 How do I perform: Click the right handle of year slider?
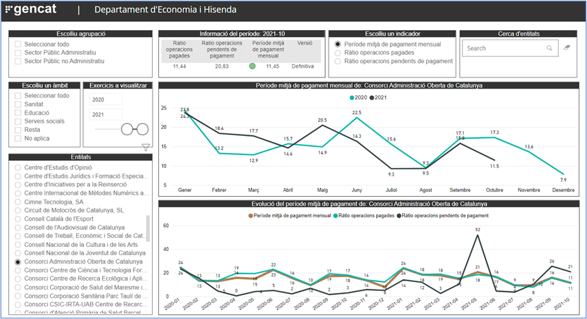pos(142,129)
